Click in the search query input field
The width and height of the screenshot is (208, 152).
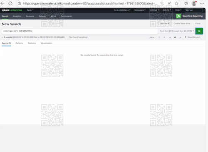click(x=80, y=31)
